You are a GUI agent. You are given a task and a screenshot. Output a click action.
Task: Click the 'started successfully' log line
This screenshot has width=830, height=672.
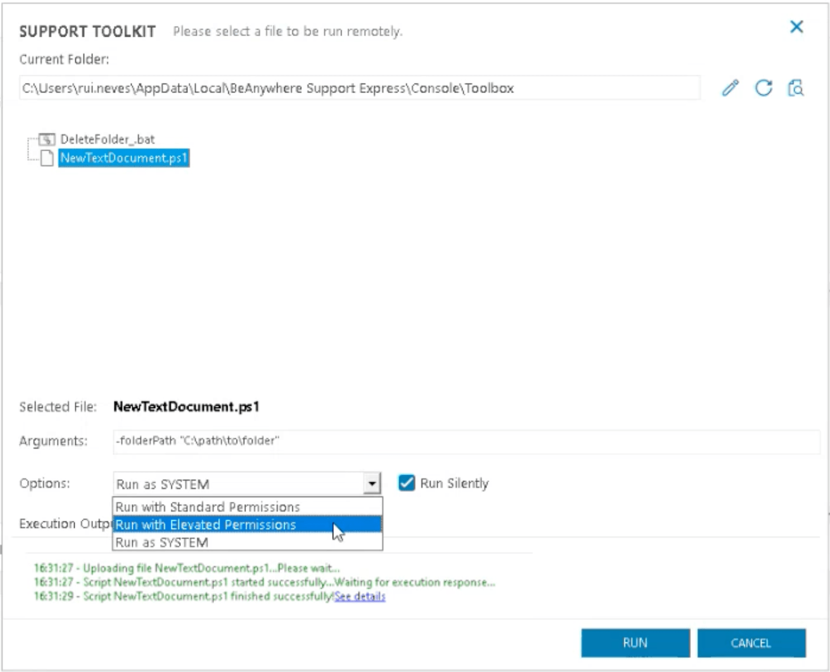tap(264, 582)
